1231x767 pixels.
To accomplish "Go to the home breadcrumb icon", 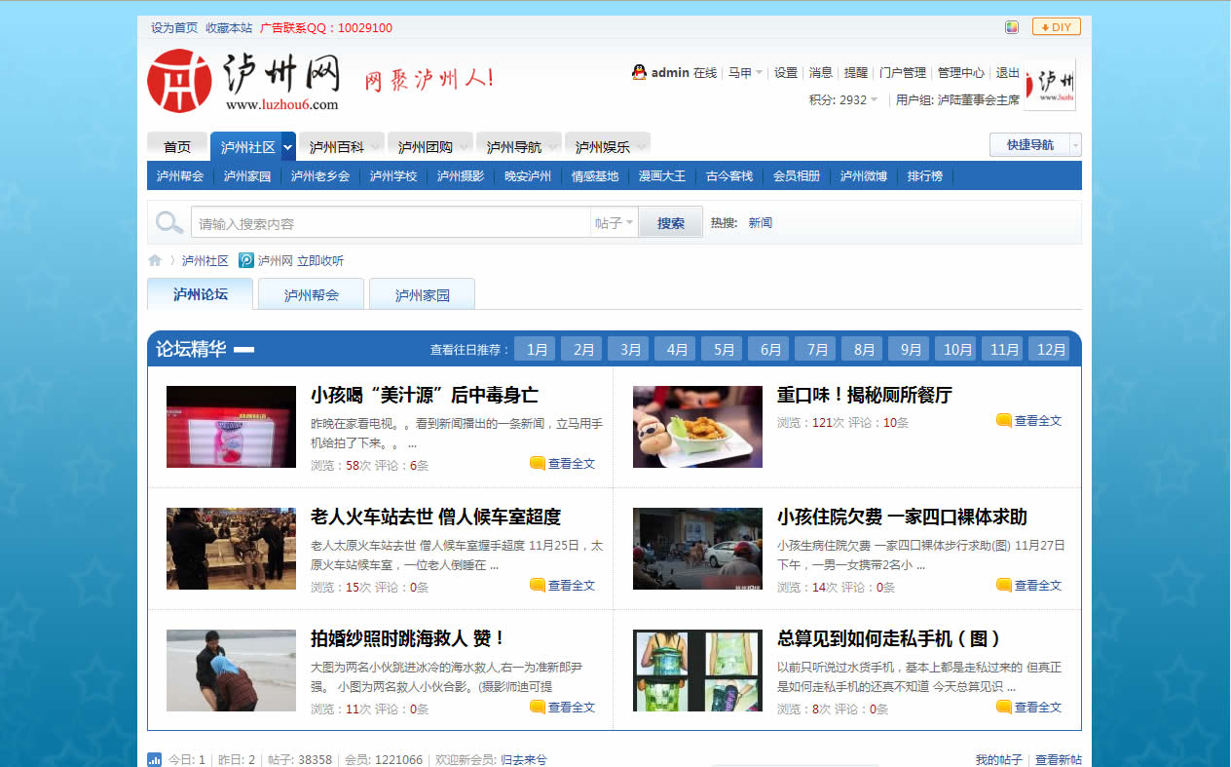I will click(x=155, y=260).
